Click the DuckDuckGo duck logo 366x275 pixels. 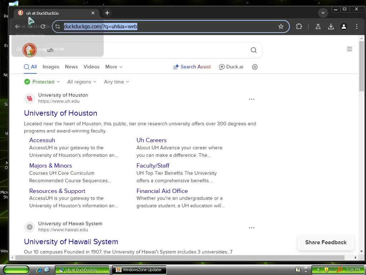(x=30, y=50)
